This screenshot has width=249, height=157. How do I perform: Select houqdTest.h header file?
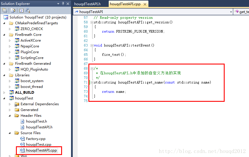tap(37, 121)
